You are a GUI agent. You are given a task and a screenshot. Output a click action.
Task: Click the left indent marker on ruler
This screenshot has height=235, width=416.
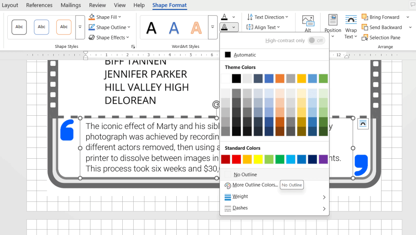pos(85,55)
